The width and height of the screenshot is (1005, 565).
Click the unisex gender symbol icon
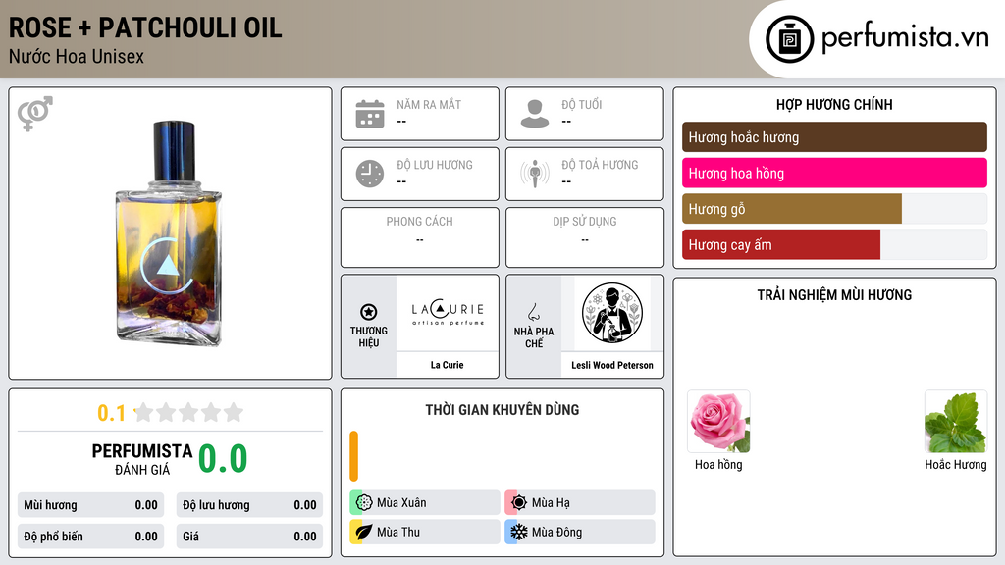(34, 114)
